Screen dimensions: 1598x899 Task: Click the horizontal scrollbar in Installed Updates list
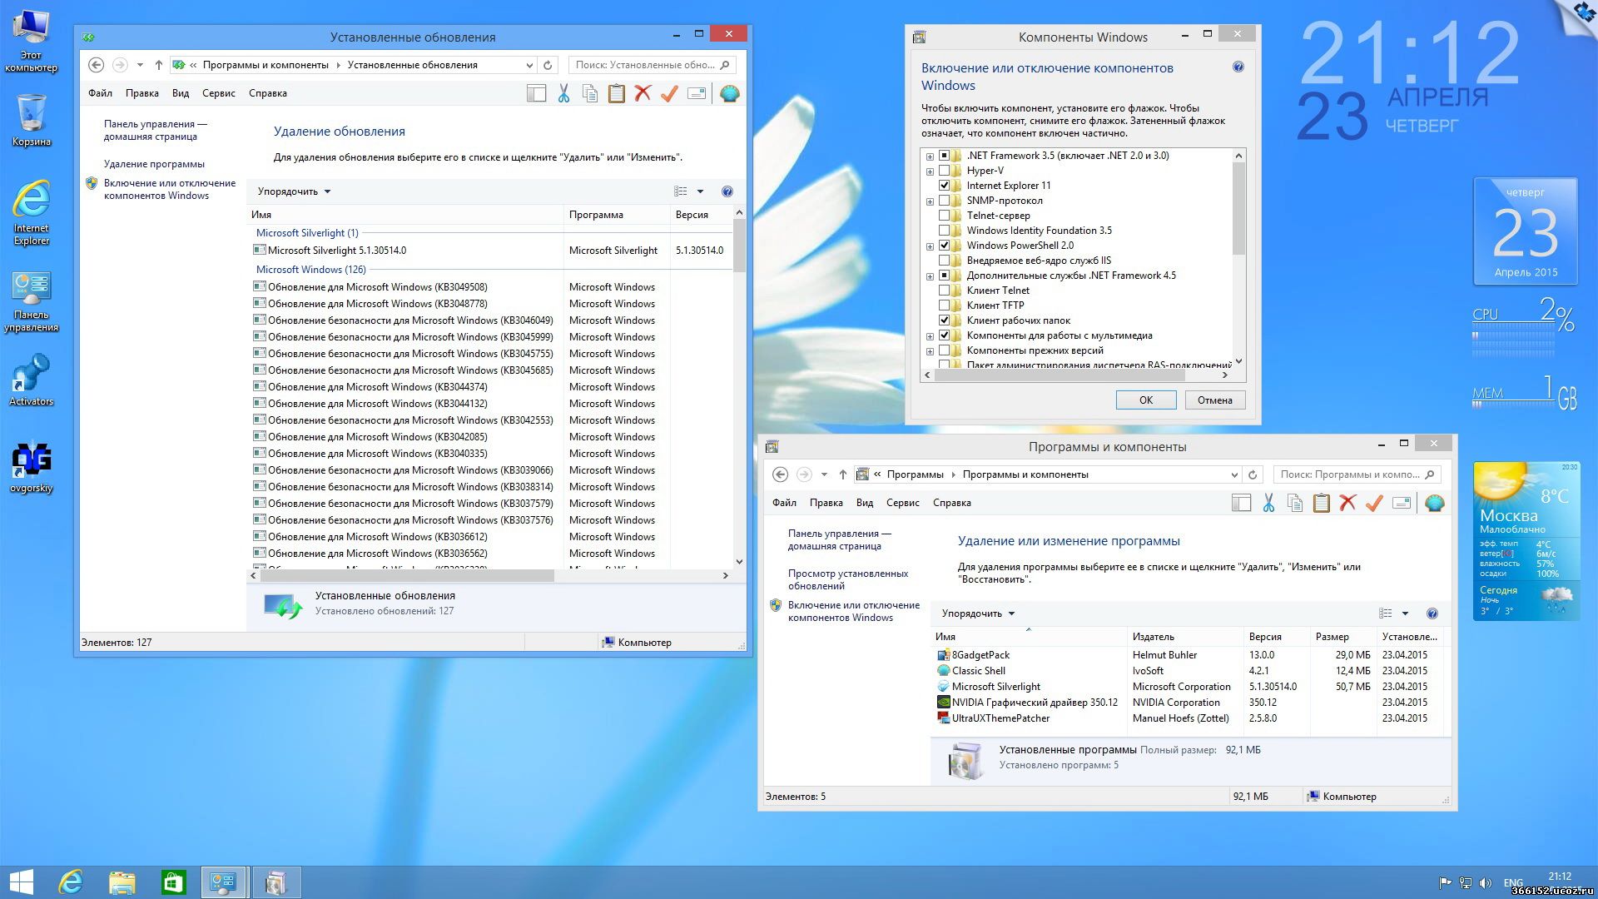click(407, 575)
